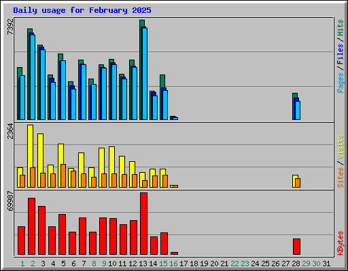The image size is (348, 271).
Task: Click the red KBytes bar for day 2
Action: (31, 226)
